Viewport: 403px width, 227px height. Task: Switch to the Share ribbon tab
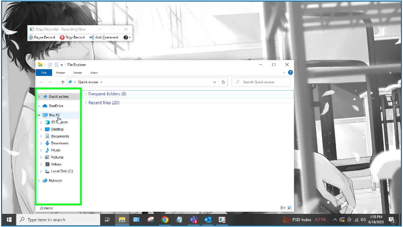click(78, 73)
